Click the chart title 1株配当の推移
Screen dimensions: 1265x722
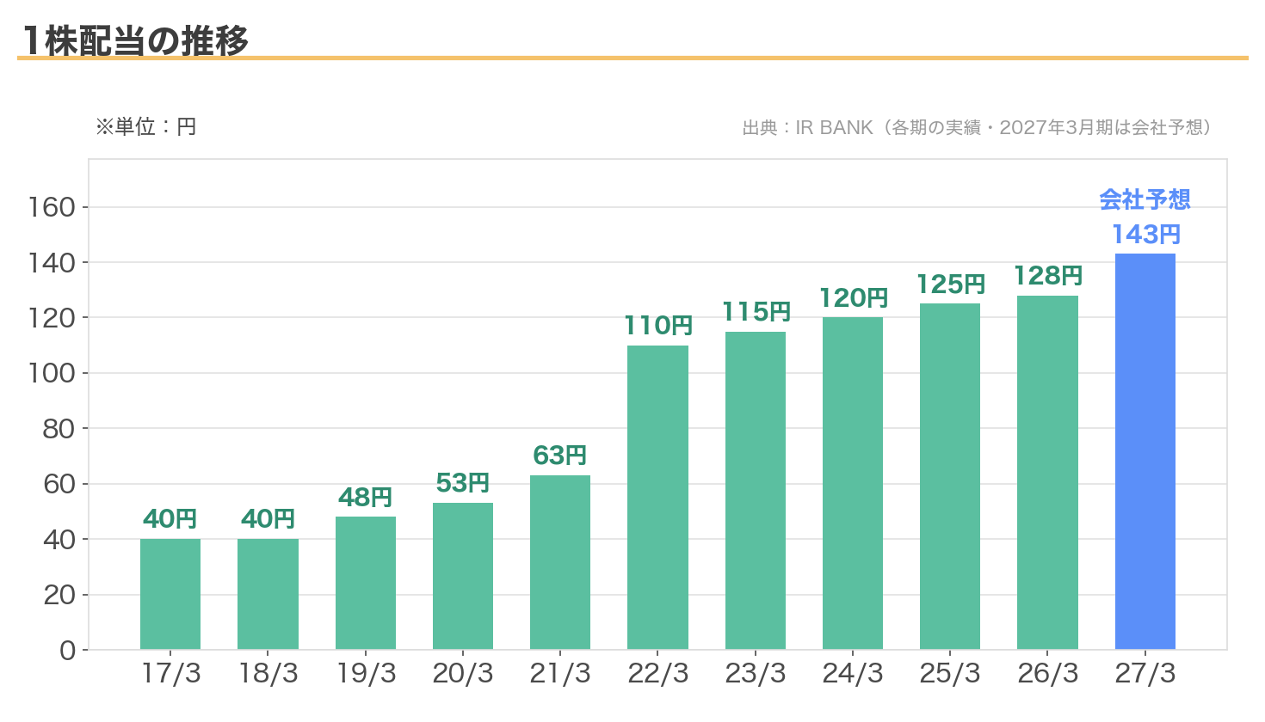135,40
